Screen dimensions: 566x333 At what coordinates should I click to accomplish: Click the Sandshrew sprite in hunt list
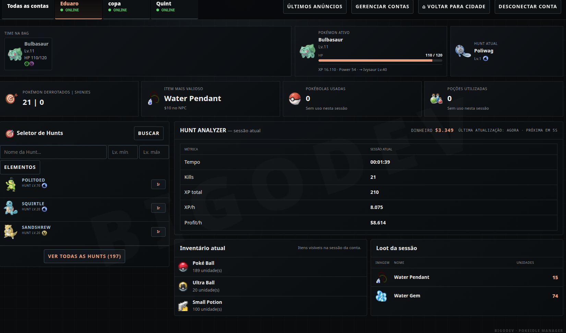[x=11, y=232]
